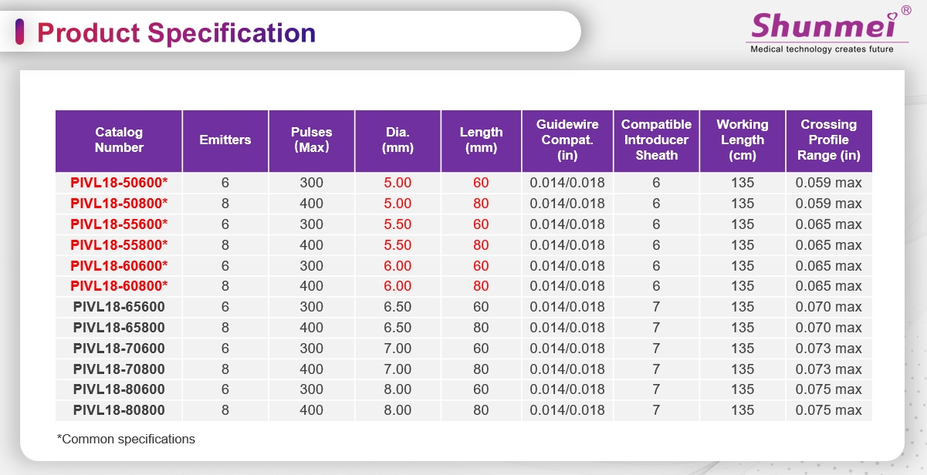
Task: Select the Emitters column header
Action: (x=225, y=140)
